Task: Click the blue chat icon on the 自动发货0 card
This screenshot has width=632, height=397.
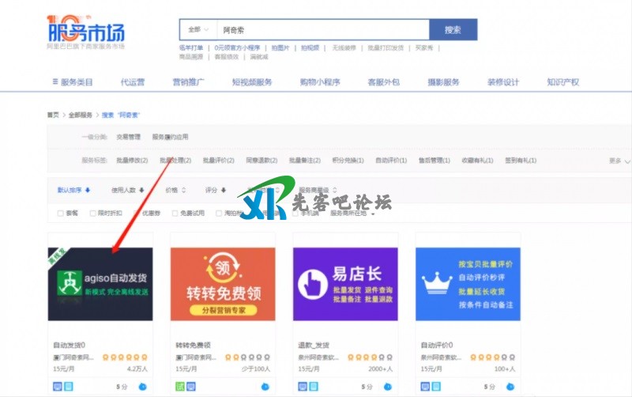Action: click(x=143, y=387)
